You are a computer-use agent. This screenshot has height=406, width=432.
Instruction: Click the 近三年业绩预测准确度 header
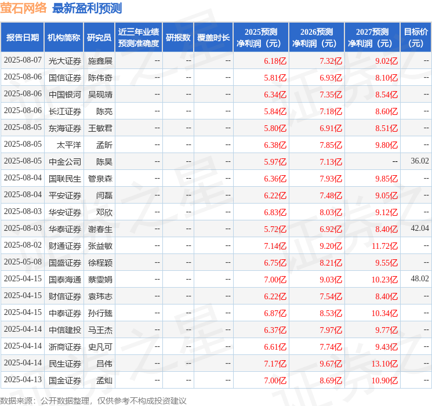click(139, 38)
